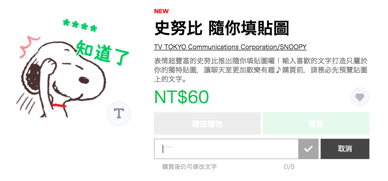Click the 取消 cancel button
The image size is (388, 181).
(345, 149)
